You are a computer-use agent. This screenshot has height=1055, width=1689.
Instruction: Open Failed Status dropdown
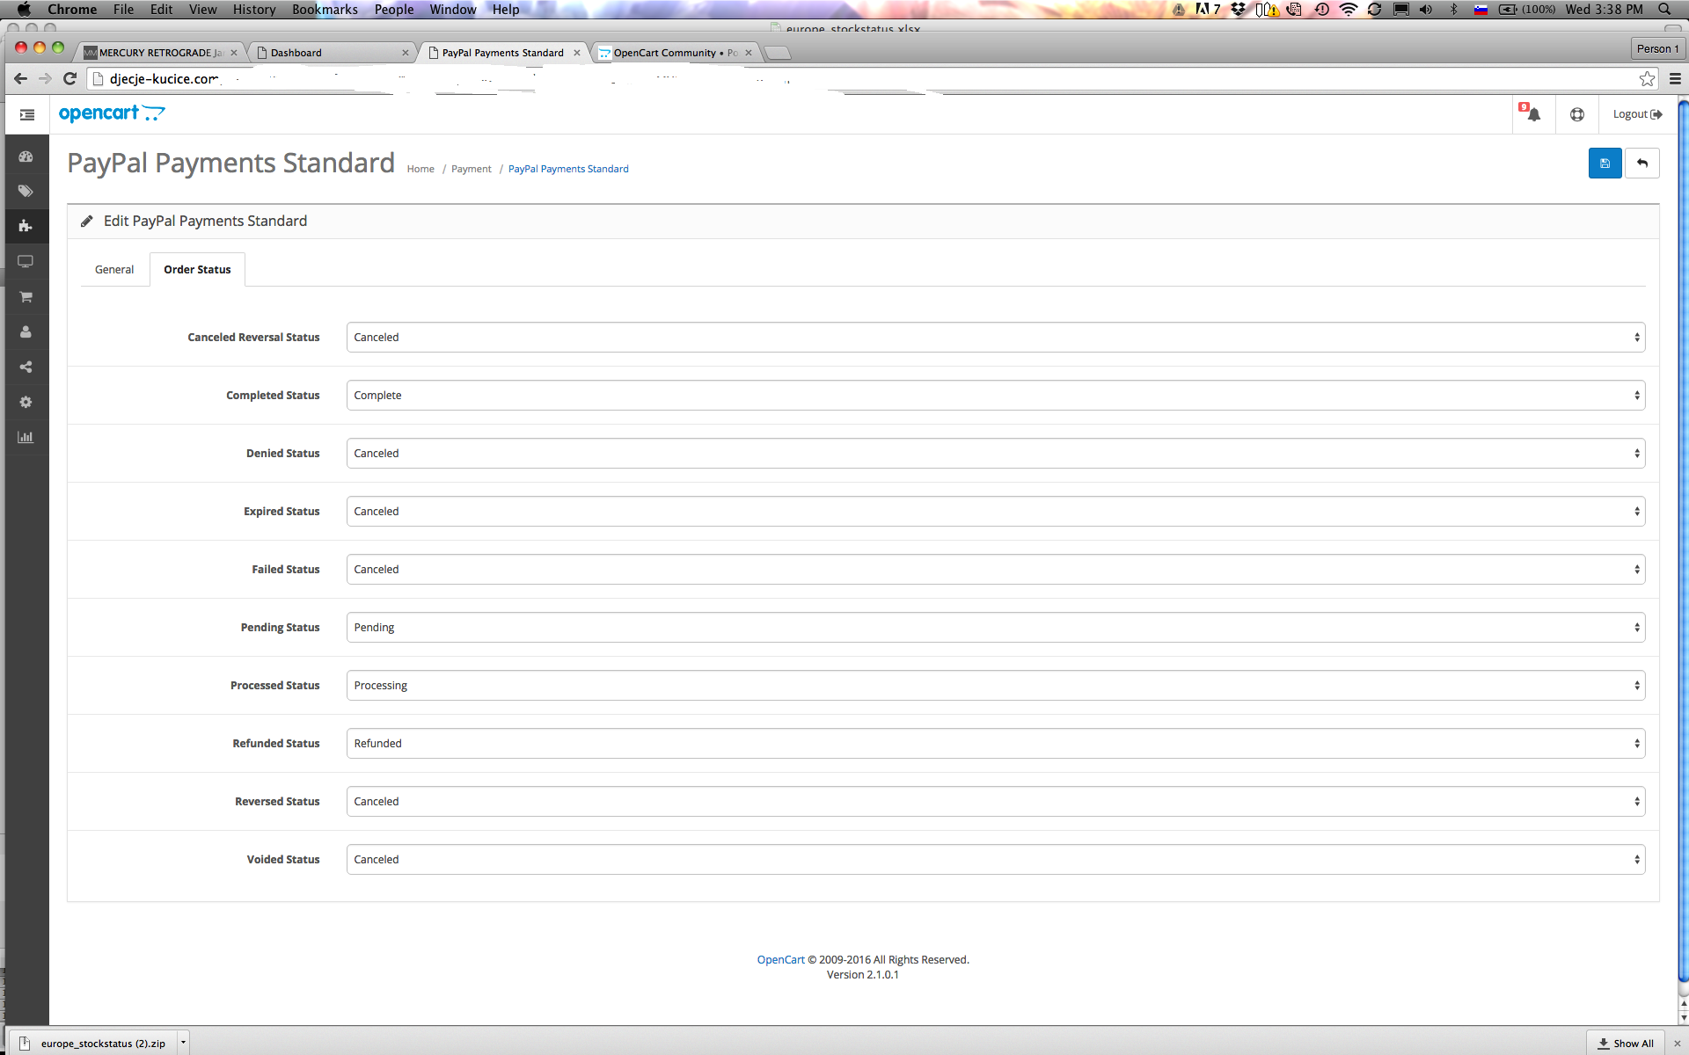tap(995, 570)
